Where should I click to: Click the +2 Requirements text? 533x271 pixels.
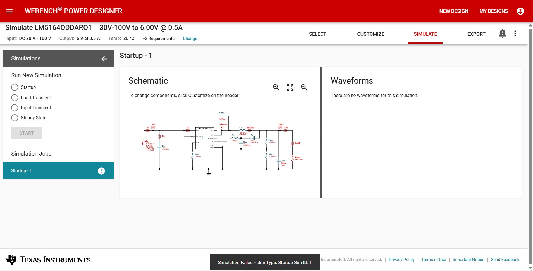[158, 39]
